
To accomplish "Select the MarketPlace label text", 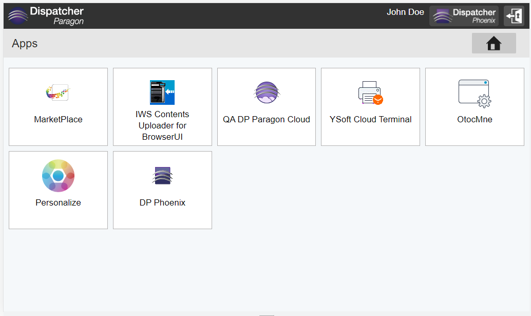I will point(58,120).
